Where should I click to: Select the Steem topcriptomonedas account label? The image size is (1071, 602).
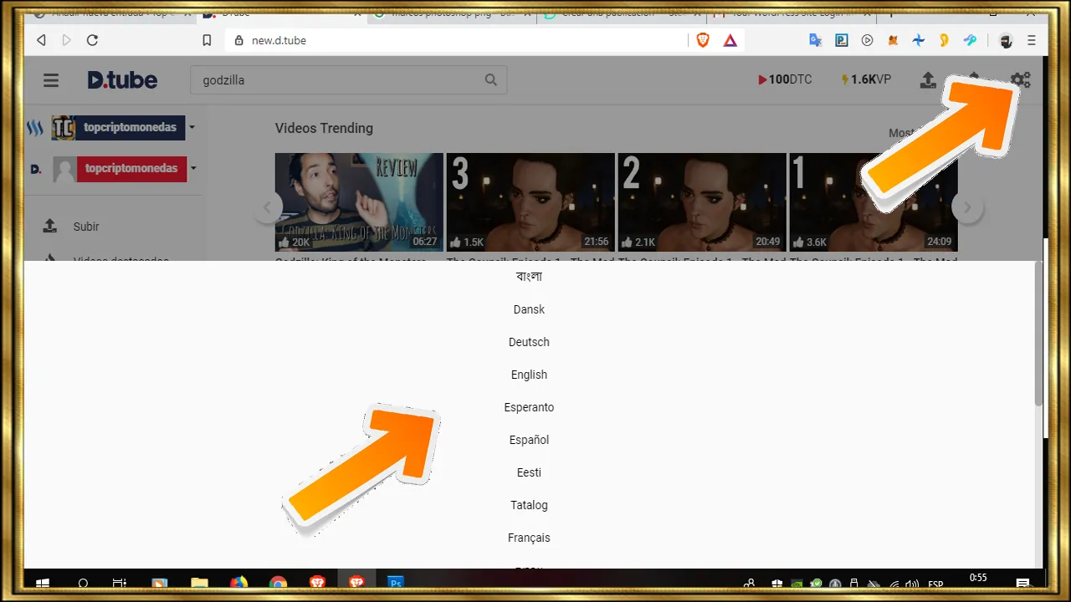coord(130,128)
